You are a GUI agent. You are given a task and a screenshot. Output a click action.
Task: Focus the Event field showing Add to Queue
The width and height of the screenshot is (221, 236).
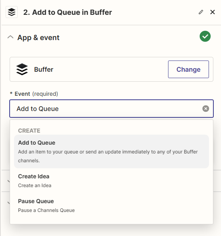pos(112,109)
